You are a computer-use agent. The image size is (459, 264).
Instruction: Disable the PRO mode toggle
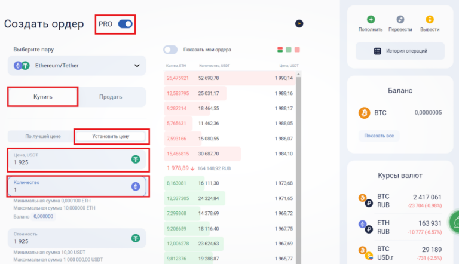pos(125,24)
